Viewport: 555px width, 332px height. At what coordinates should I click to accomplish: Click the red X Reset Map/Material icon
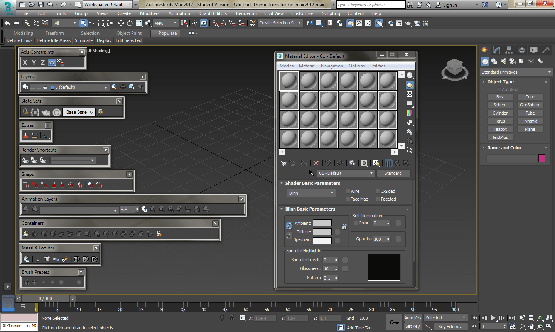tap(316, 163)
